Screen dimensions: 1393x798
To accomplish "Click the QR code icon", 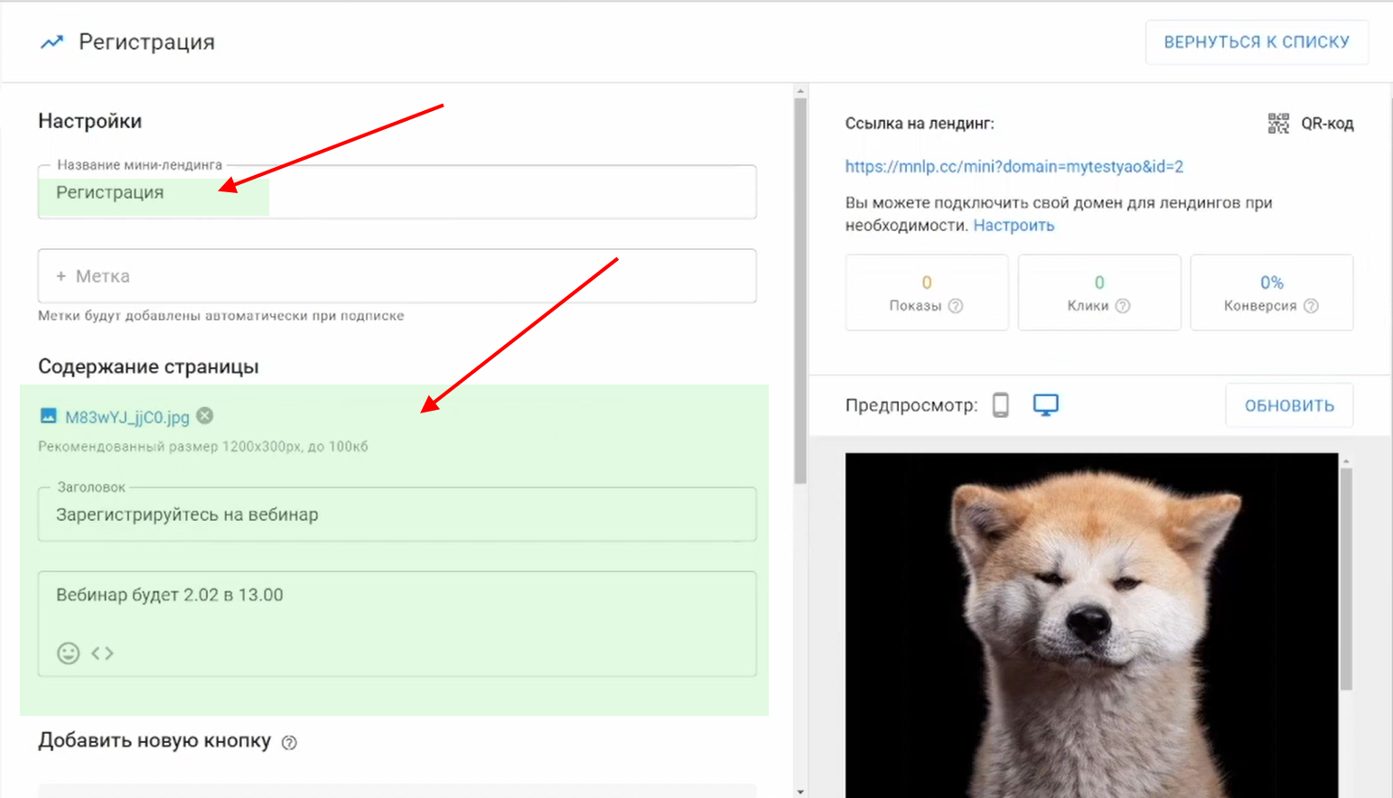I will point(1277,124).
